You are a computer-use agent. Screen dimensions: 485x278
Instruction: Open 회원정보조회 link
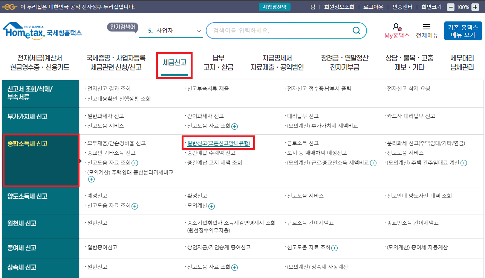(339, 7)
